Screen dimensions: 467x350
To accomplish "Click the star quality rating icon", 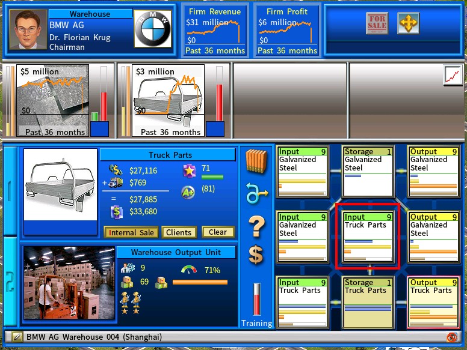I will click(189, 171).
